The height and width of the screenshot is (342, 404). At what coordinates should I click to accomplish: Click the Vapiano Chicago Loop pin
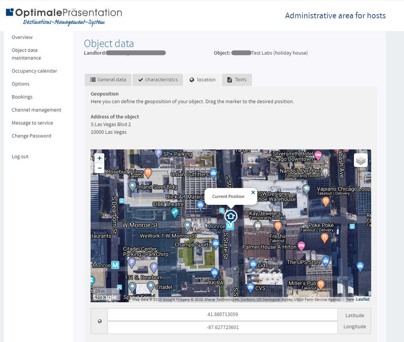click(326, 202)
